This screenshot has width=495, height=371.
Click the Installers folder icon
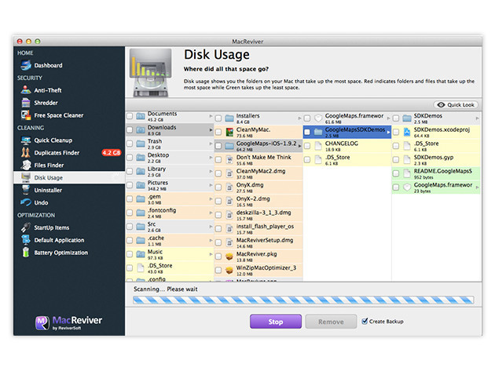[x=229, y=118]
